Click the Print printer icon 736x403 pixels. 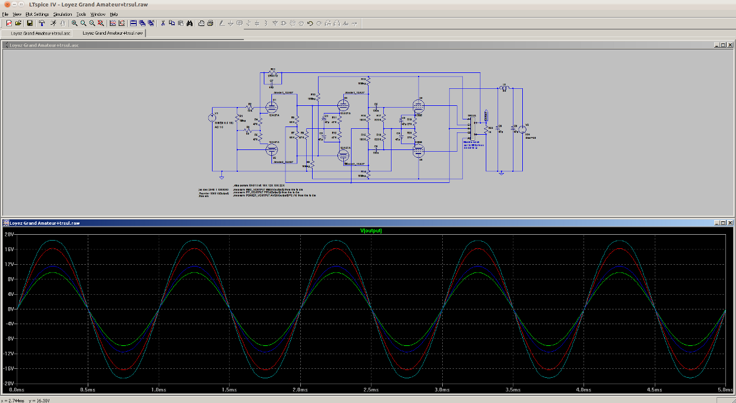click(x=210, y=23)
